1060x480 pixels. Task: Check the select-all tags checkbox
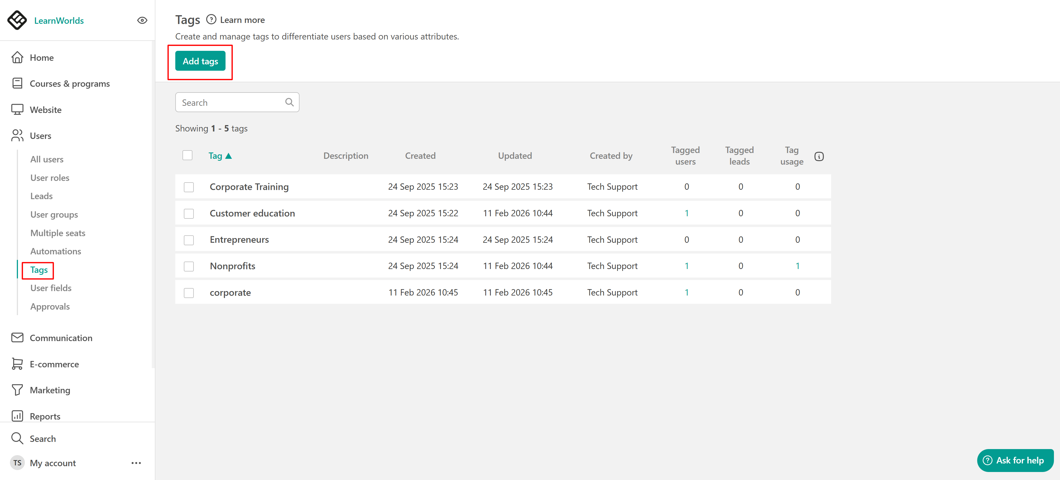pyautogui.click(x=187, y=155)
